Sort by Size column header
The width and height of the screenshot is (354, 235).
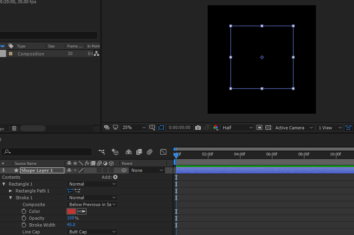click(51, 46)
